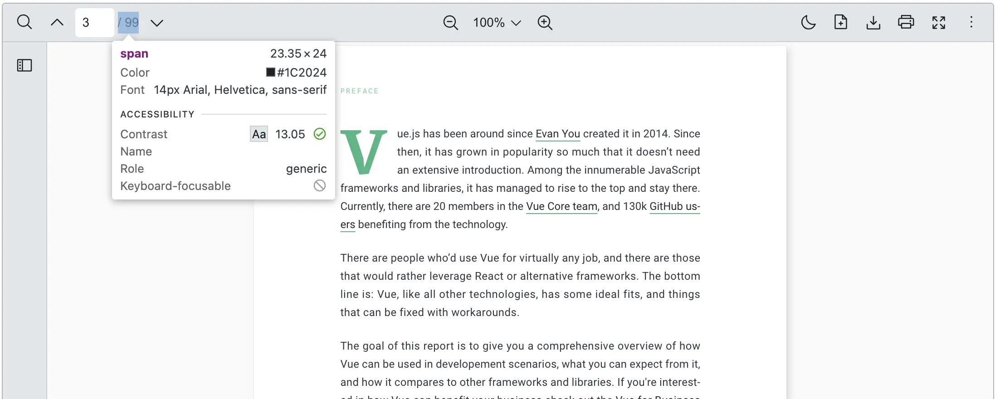Open the Evan You link
Image resolution: width=995 pixels, height=399 pixels.
tap(558, 134)
